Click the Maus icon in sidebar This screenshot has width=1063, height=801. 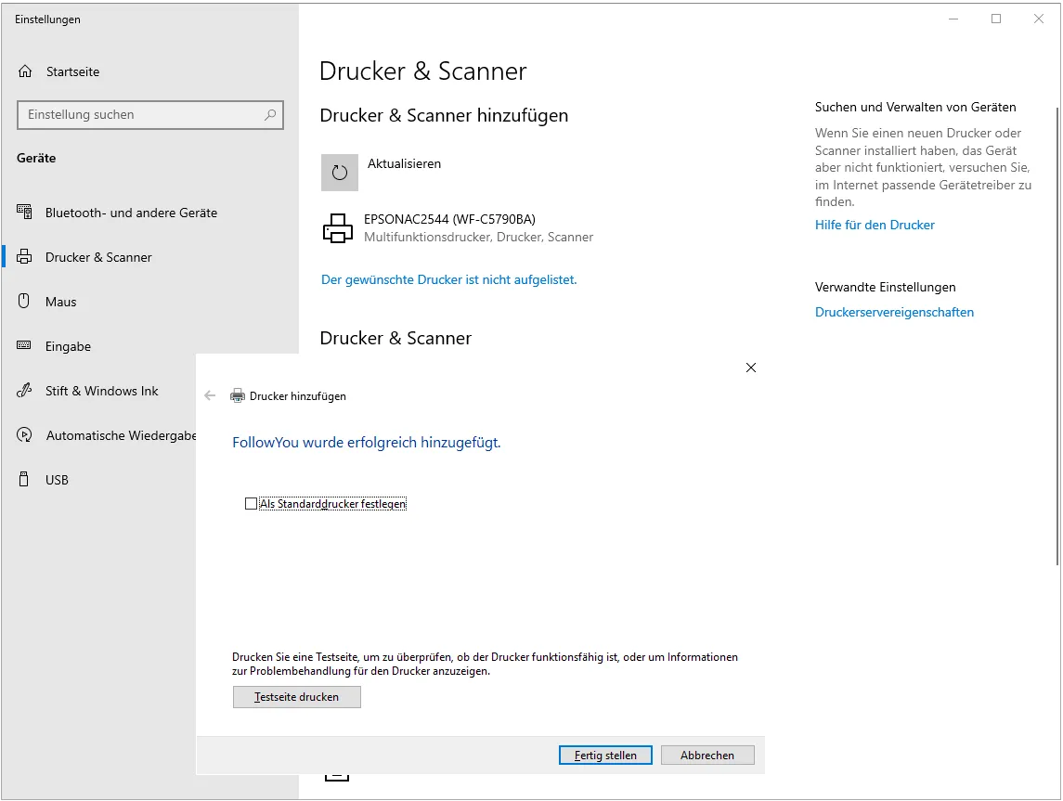pyautogui.click(x=25, y=302)
